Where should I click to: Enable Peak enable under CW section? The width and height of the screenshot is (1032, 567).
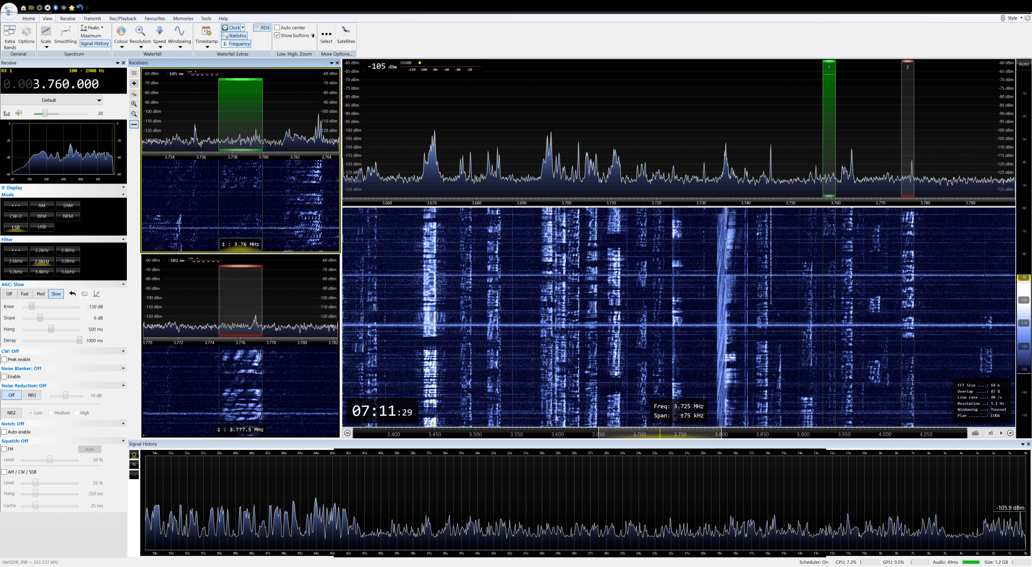pyautogui.click(x=4, y=359)
